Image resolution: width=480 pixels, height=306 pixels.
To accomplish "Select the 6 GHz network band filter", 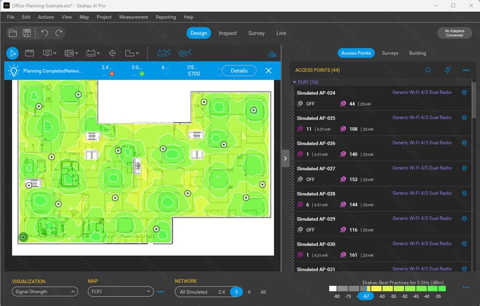I will [249, 292].
